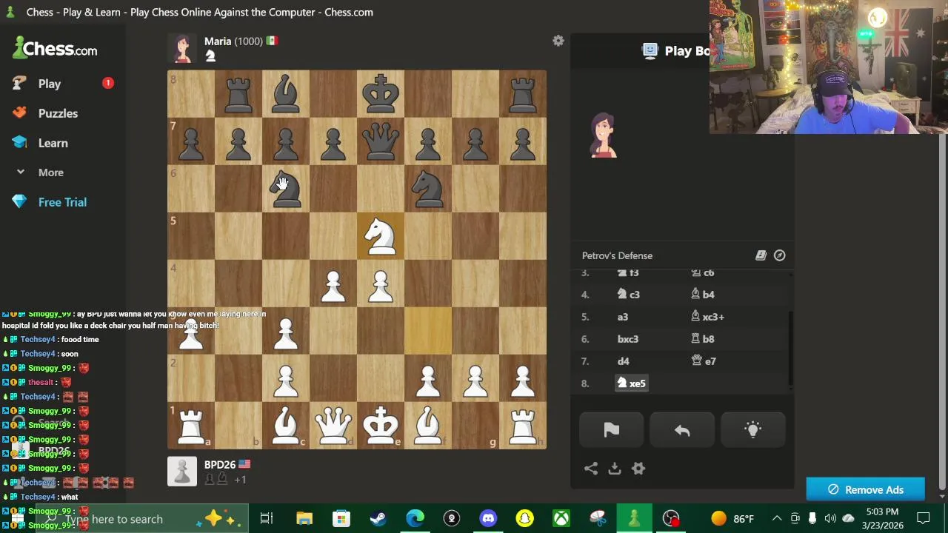This screenshot has height=533, width=948.
Task: Show hidden system tray icons
Action: click(776, 518)
